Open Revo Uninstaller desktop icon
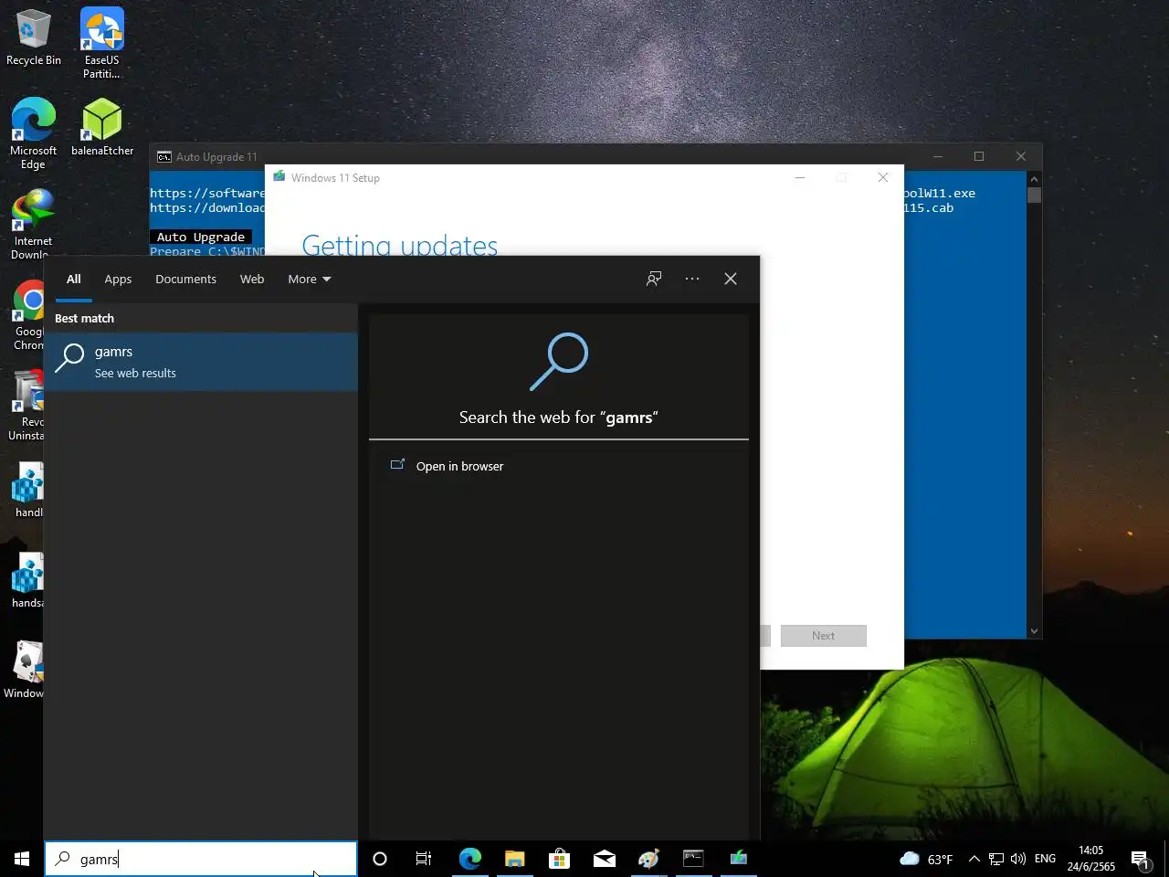The width and height of the screenshot is (1169, 877). click(27, 406)
